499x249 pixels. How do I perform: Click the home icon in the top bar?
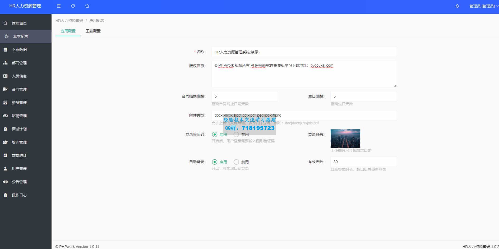pos(87,6)
